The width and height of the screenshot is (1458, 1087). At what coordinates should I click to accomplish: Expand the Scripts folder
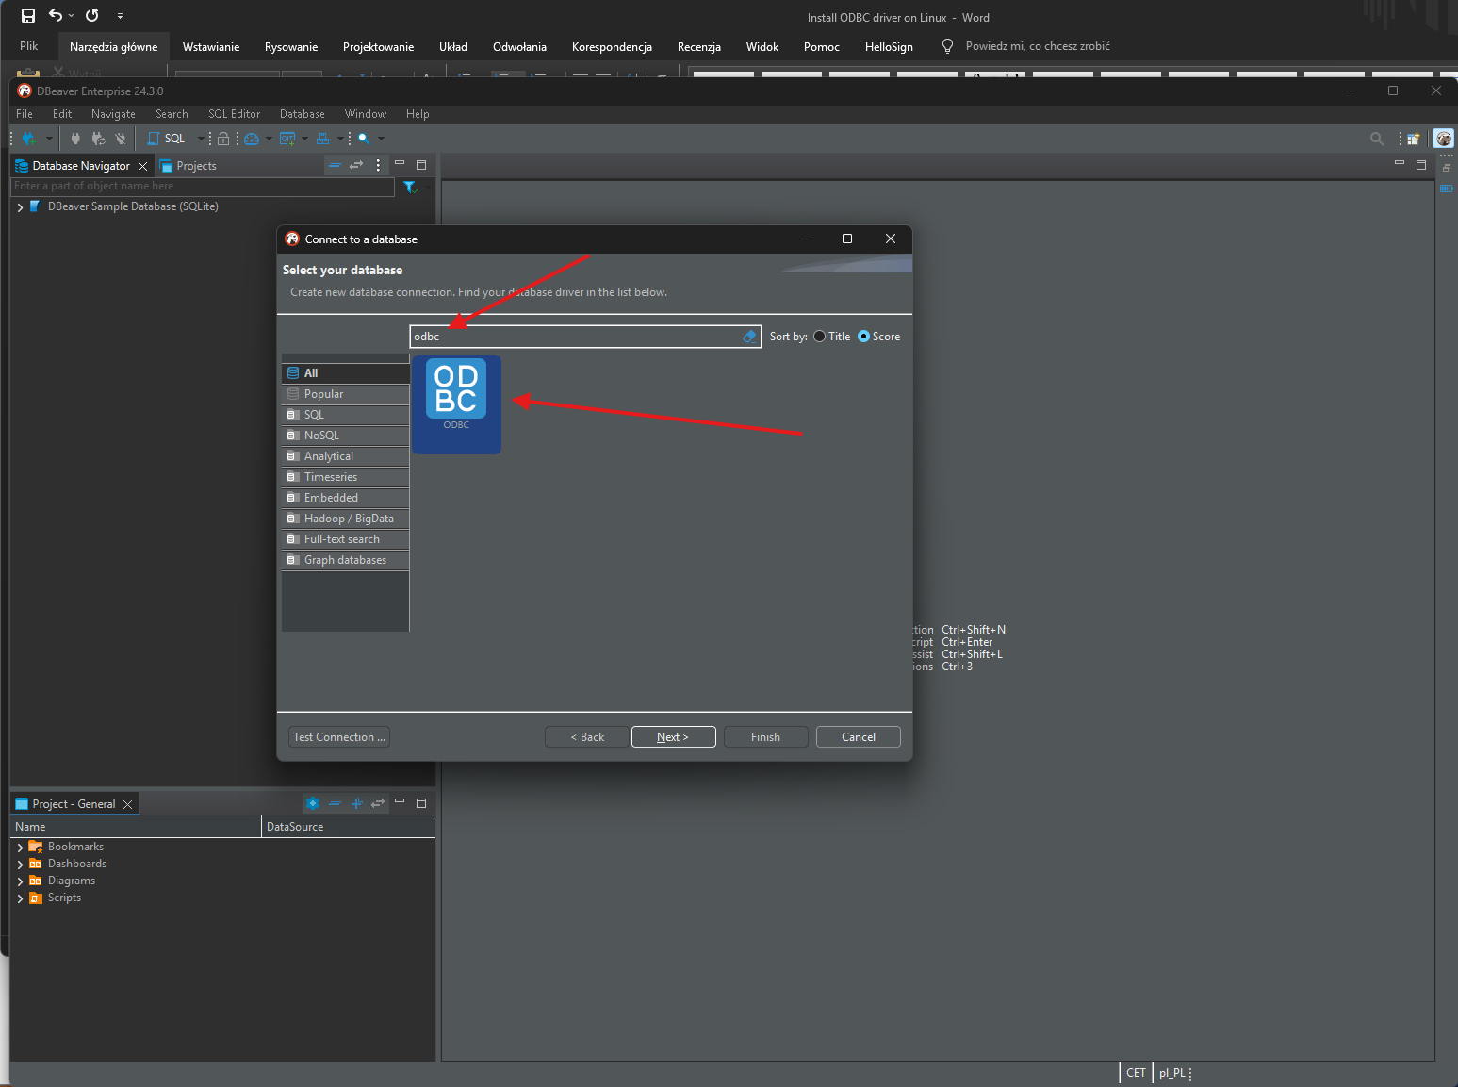pyautogui.click(x=20, y=898)
